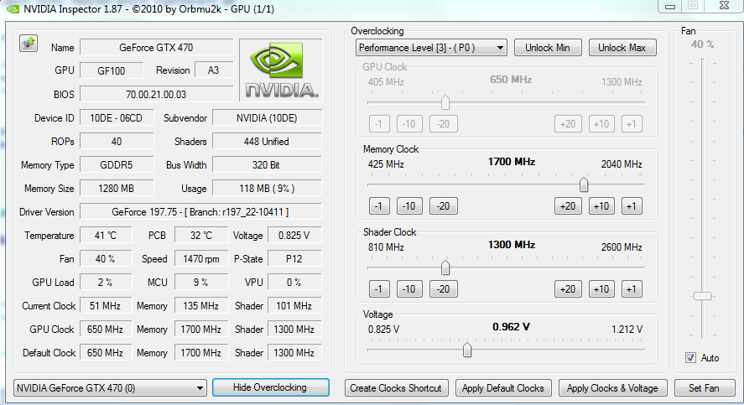This screenshot has width=744, height=405.
Task: Increase Shader Clock by 1 MHz
Action: coord(632,289)
